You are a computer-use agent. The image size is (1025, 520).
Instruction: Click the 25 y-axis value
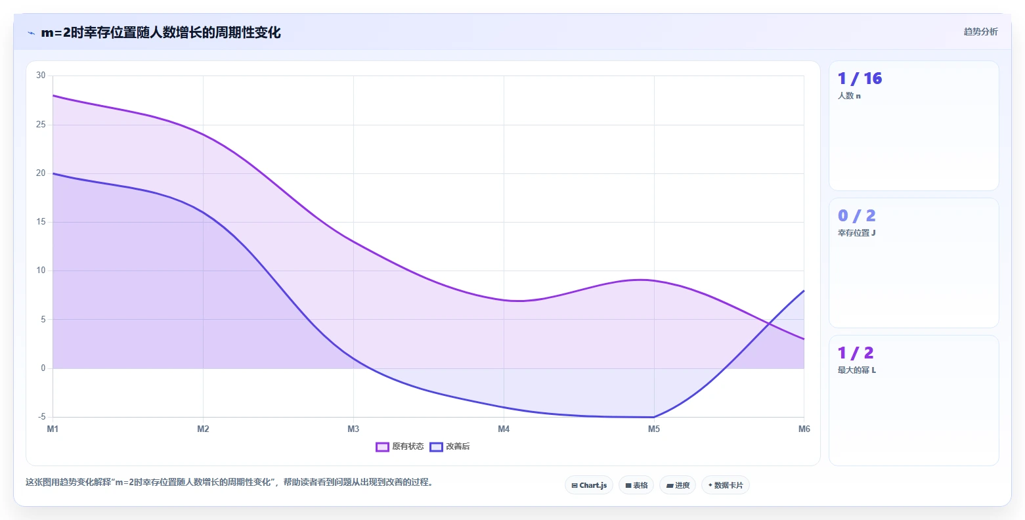pyautogui.click(x=41, y=125)
